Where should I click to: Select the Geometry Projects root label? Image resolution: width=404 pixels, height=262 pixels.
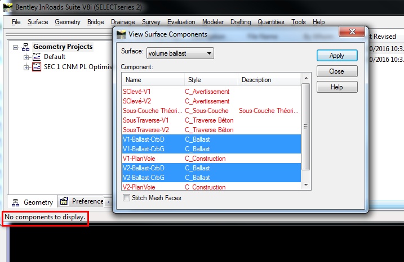(x=63, y=47)
